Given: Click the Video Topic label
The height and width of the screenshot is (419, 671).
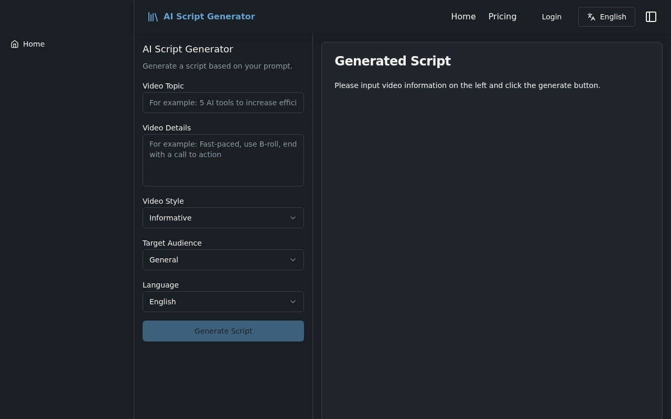Looking at the screenshot, I should 163,86.
